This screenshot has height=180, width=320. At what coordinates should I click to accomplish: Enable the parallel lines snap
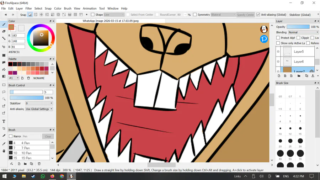pos(36,15)
